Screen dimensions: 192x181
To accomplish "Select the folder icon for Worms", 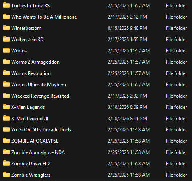I will pyautogui.click(x=6, y=50).
